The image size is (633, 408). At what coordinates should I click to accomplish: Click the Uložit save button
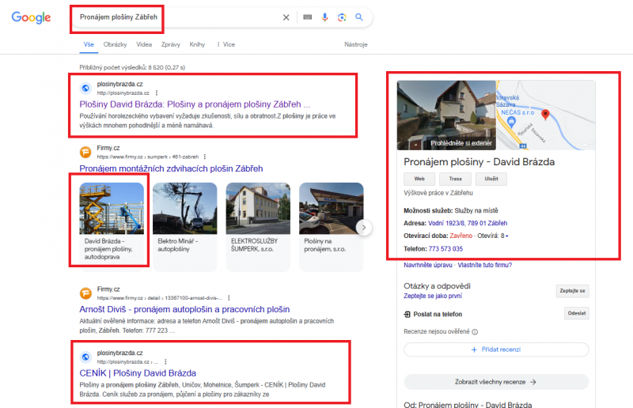pos(491,179)
